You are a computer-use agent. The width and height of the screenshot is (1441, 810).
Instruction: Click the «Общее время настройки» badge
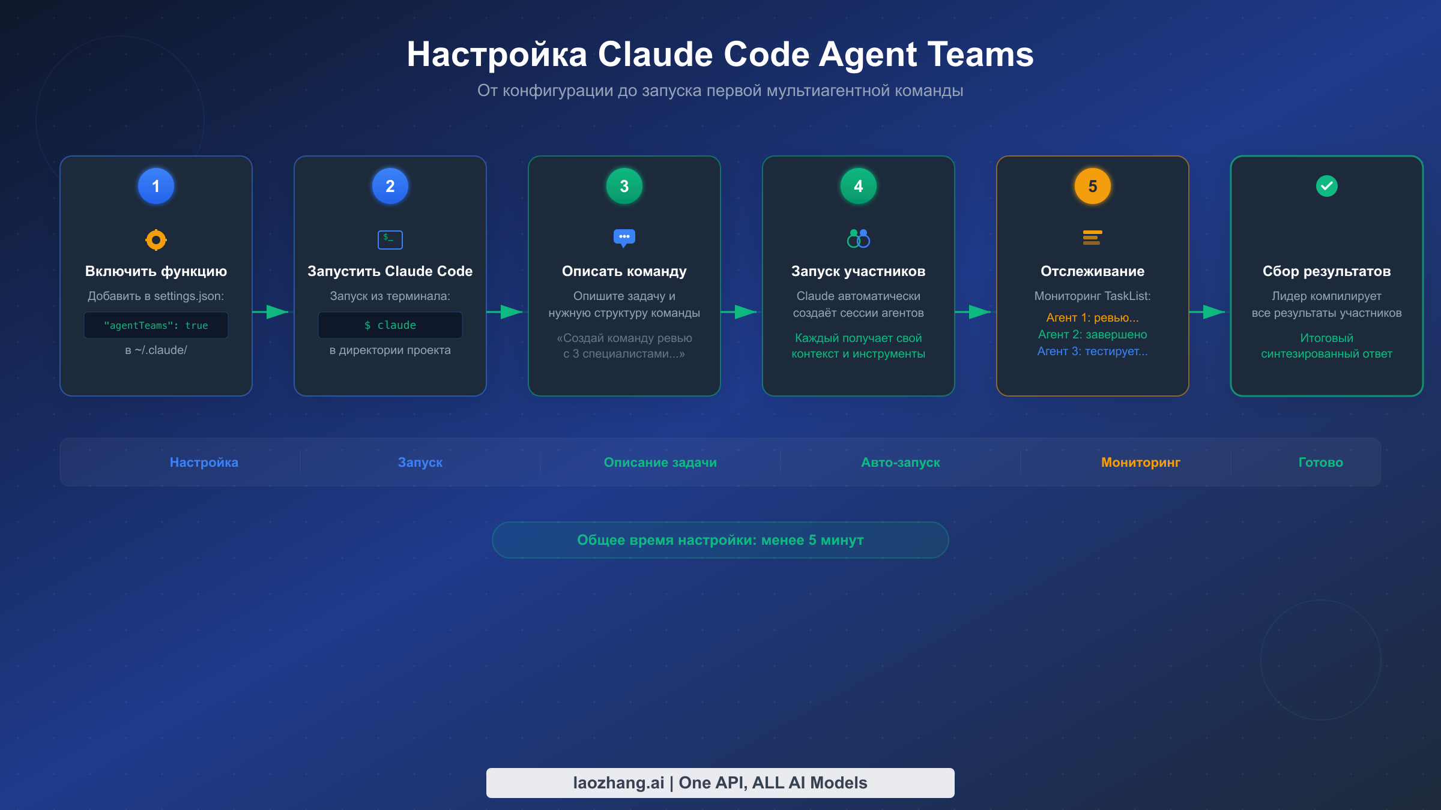coord(720,539)
